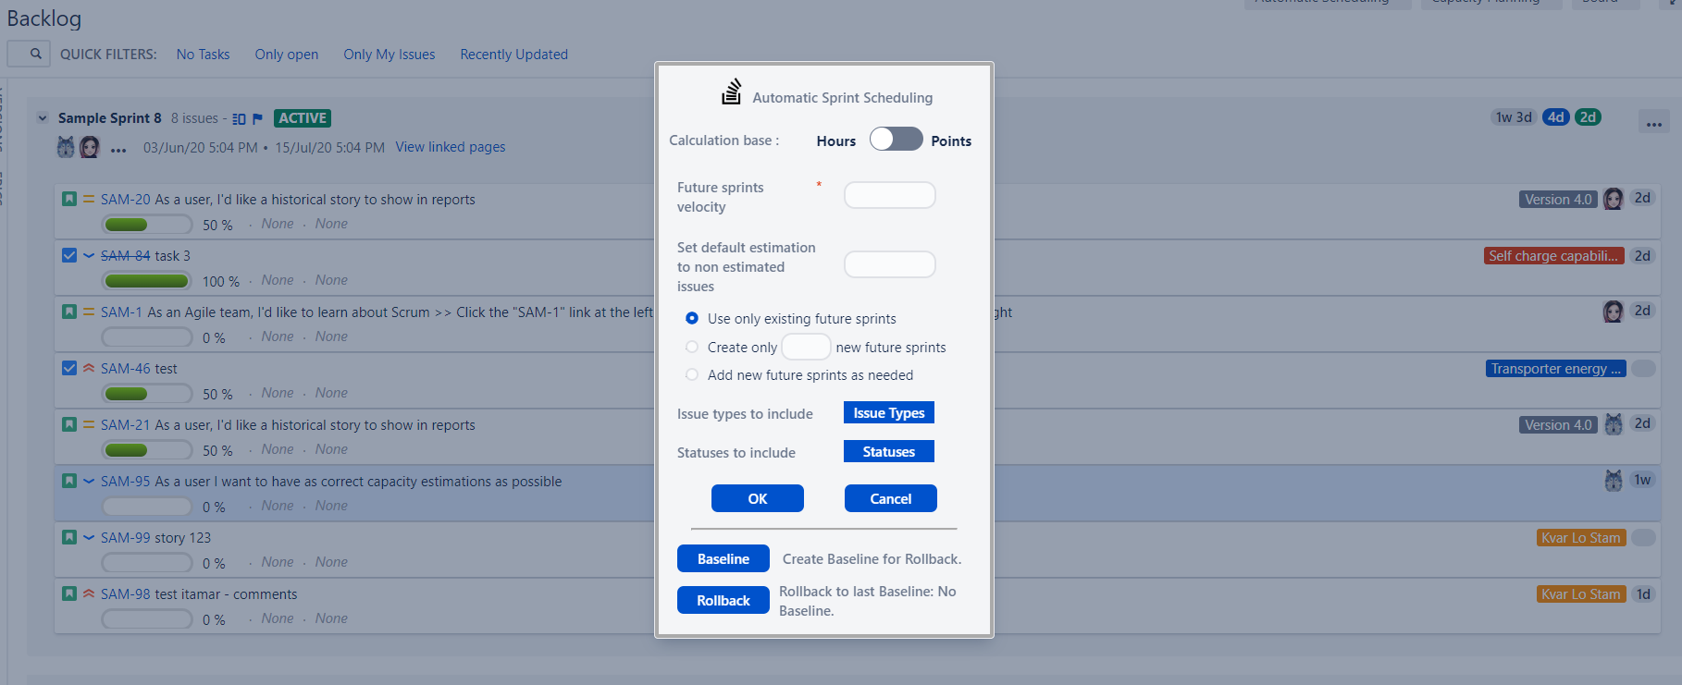Click the story type icon of SAM-20
Screen dimensions: 1682x685
(x=69, y=199)
